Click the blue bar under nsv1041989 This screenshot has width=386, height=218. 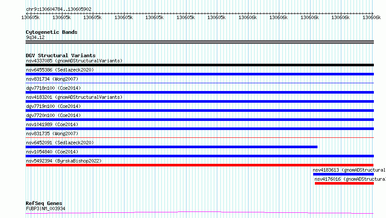(200, 129)
